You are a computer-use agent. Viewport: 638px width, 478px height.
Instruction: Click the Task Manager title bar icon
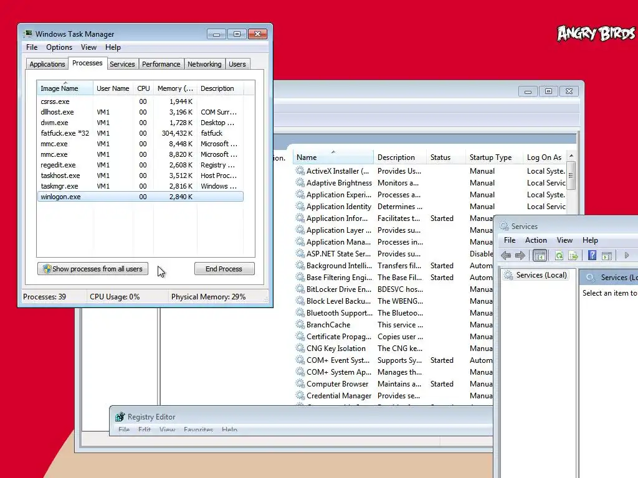click(x=27, y=34)
